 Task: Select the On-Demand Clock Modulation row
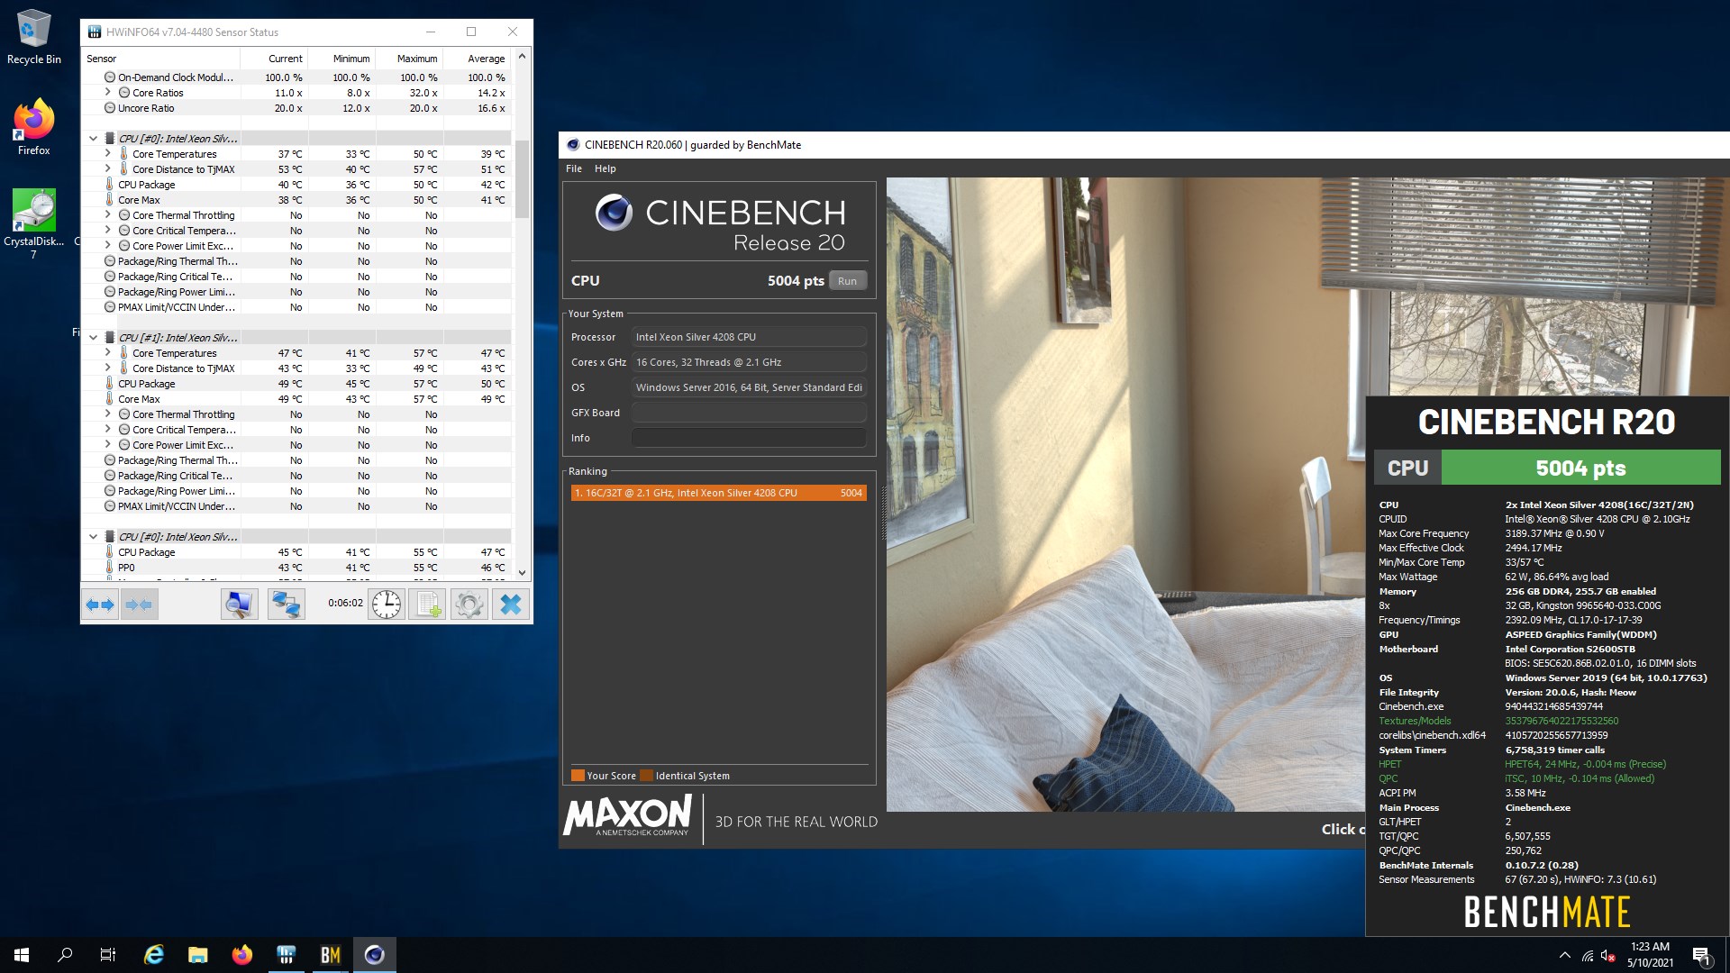(297, 77)
